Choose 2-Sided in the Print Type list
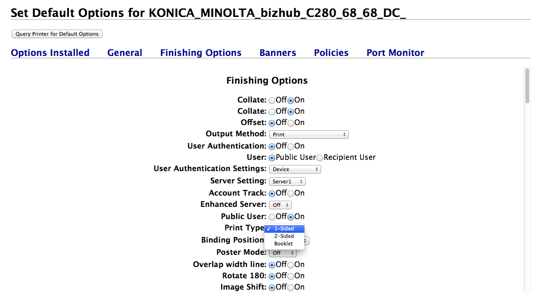Screen dimensions: 556x299 [284, 236]
